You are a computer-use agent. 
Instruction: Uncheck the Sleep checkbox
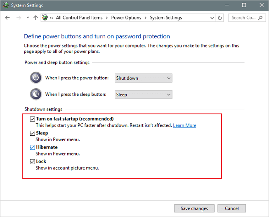pyautogui.click(x=33, y=133)
